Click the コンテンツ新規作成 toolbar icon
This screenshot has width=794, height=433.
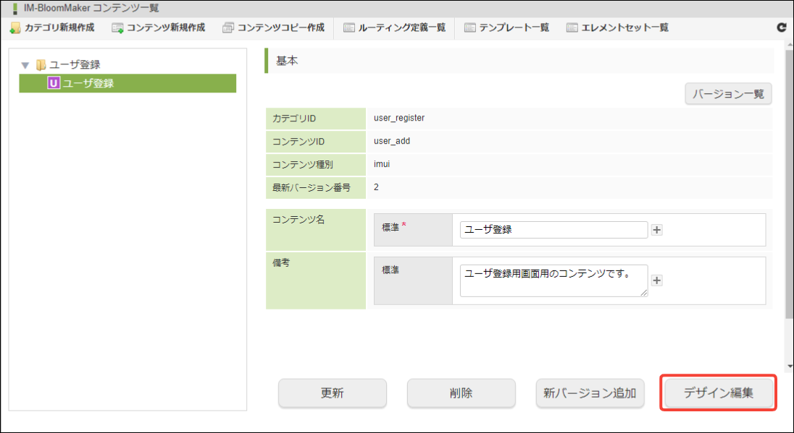click(117, 27)
